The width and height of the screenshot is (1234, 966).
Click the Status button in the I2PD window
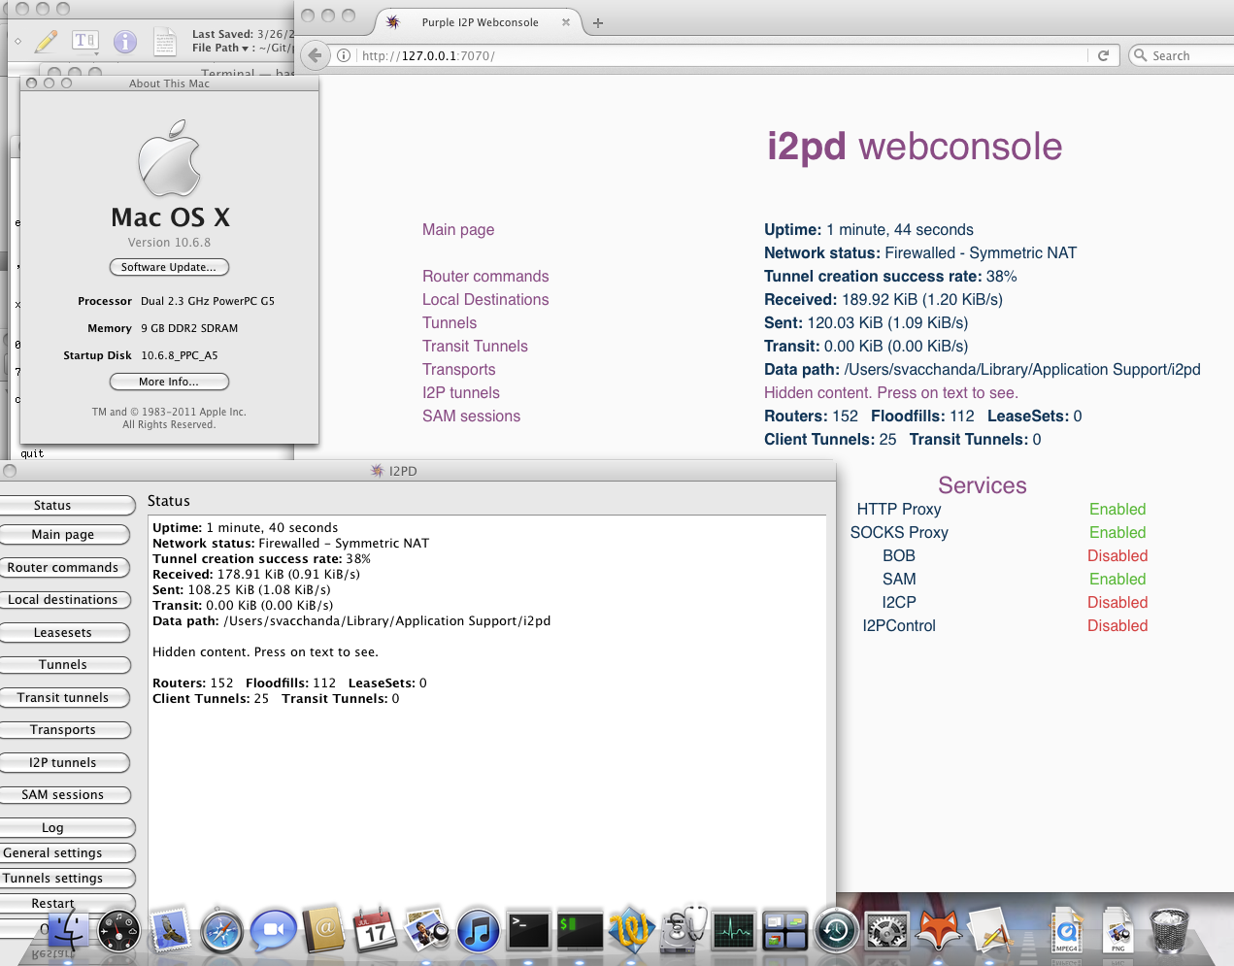click(x=65, y=505)
